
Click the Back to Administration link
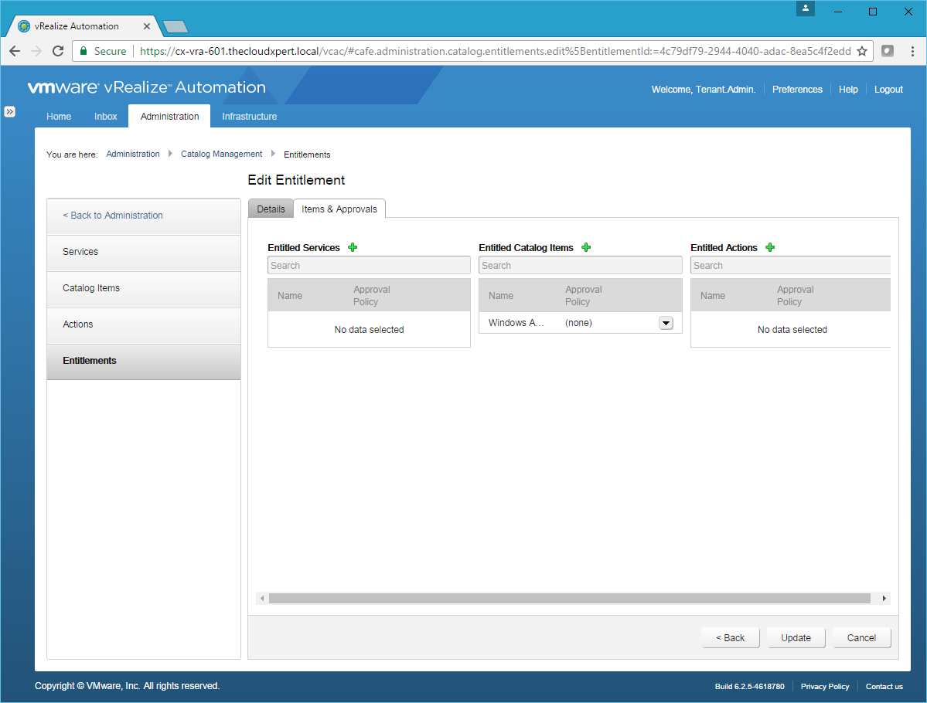tap(113, 216)
